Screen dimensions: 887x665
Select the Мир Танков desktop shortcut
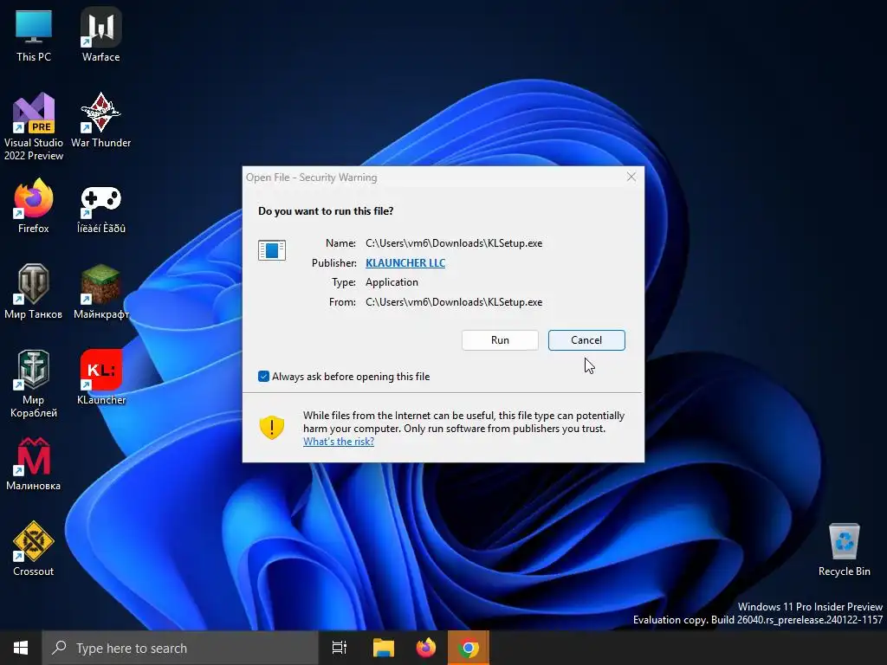(34, 292)
